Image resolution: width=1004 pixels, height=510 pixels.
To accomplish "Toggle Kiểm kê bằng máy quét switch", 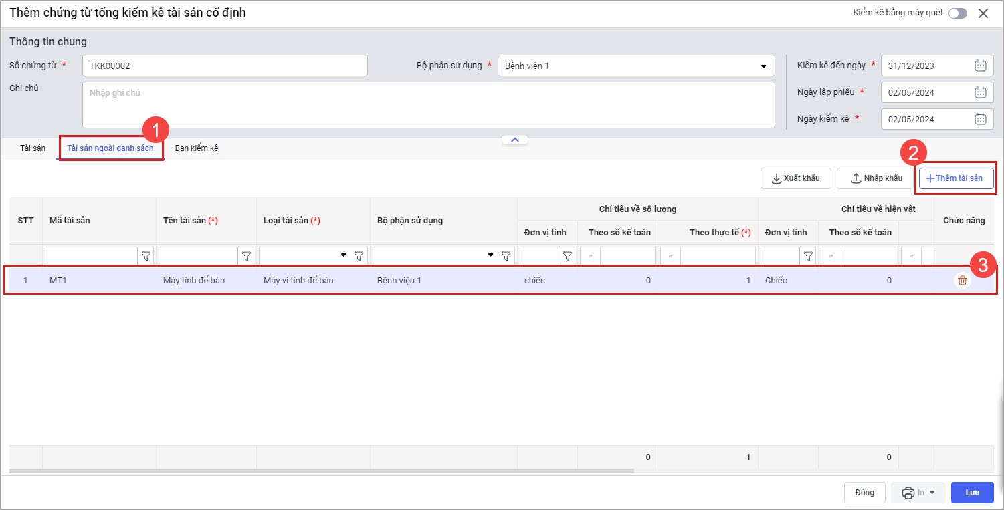I will (x=957, y=13).
